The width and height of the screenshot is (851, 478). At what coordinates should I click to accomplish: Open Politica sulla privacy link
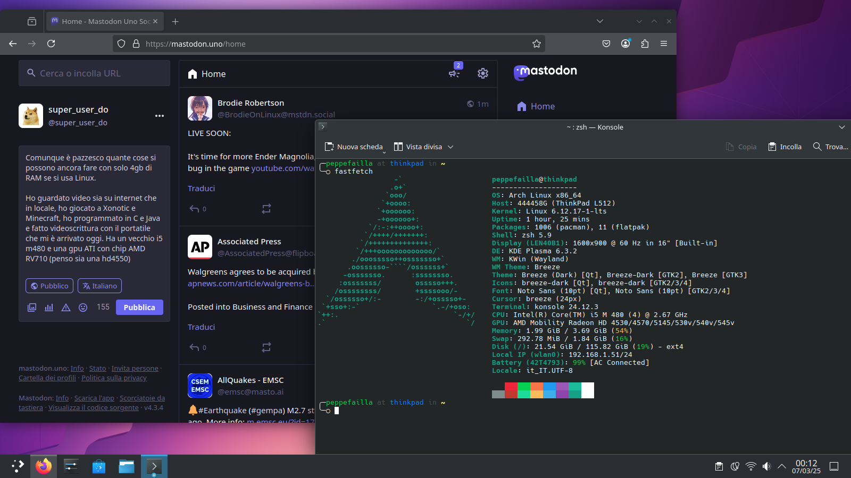coord(114,378)
